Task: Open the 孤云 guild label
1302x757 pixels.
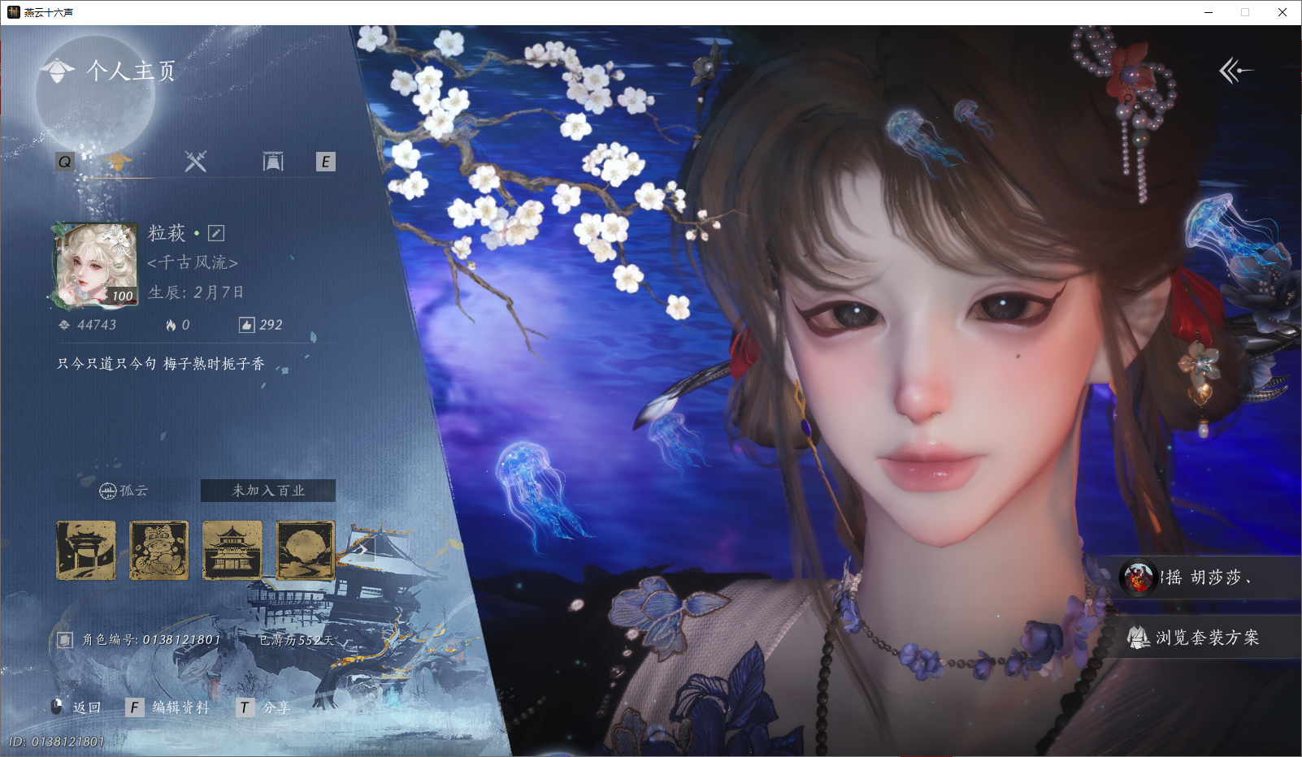Action: tap(124, 491)
